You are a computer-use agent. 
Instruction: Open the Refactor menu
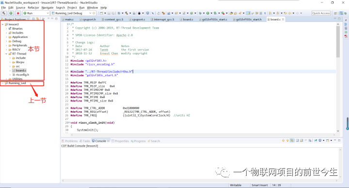tap(33, 8)
